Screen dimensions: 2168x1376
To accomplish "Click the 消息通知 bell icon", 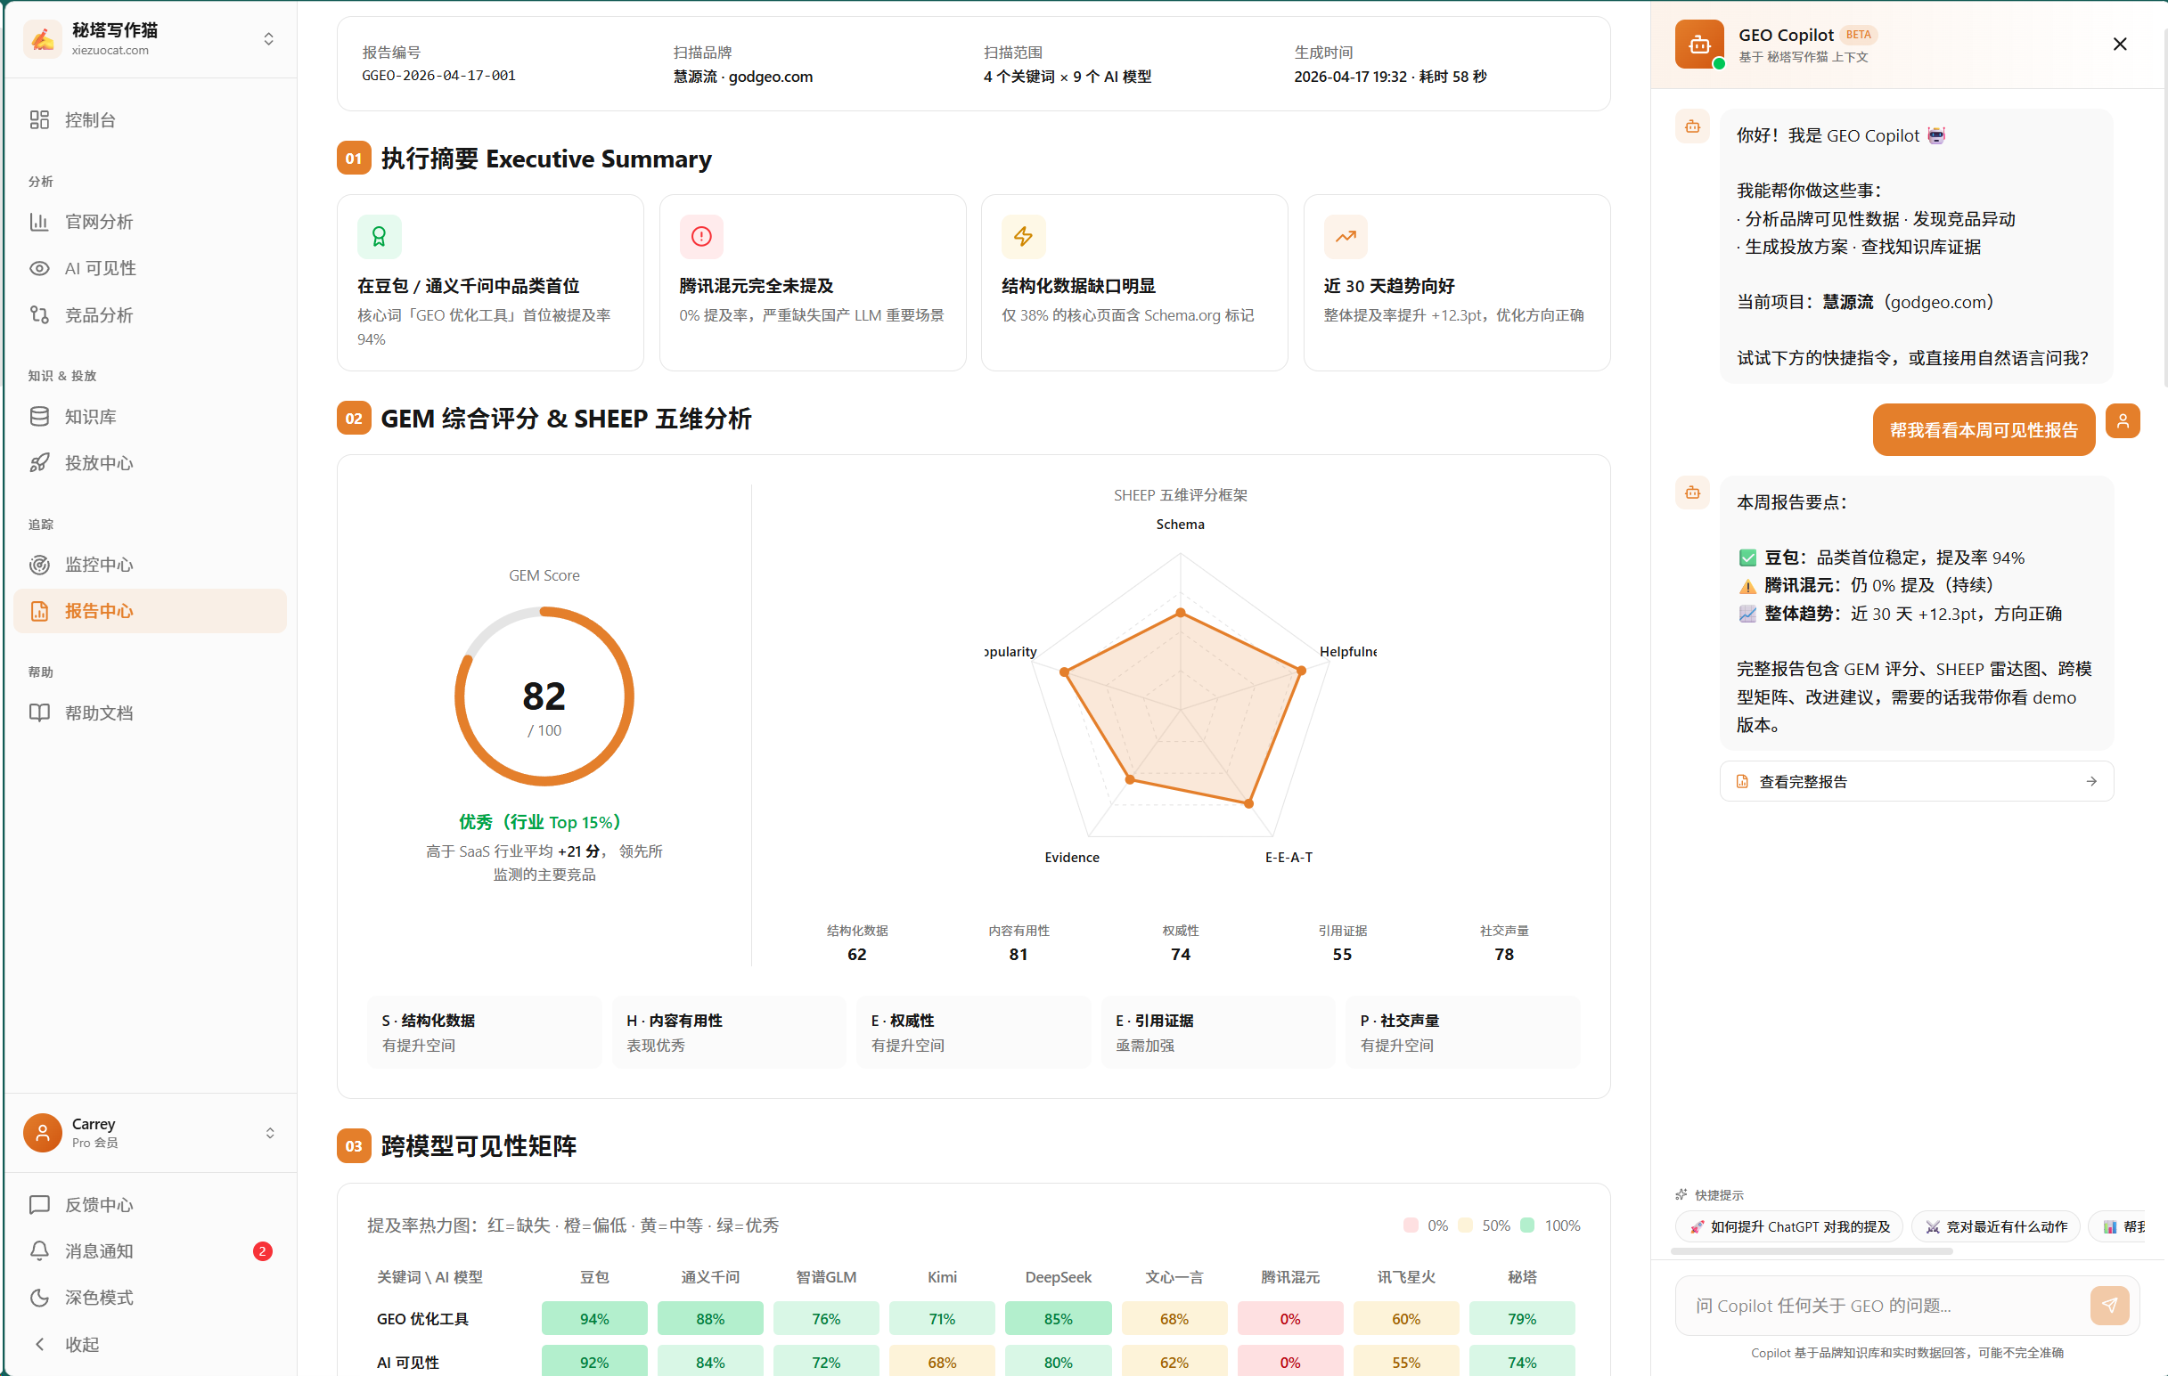I will (38, 1251).
